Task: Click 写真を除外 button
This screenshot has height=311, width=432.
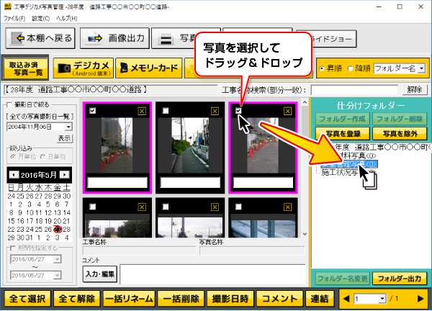Action: [x=400, y=134]
